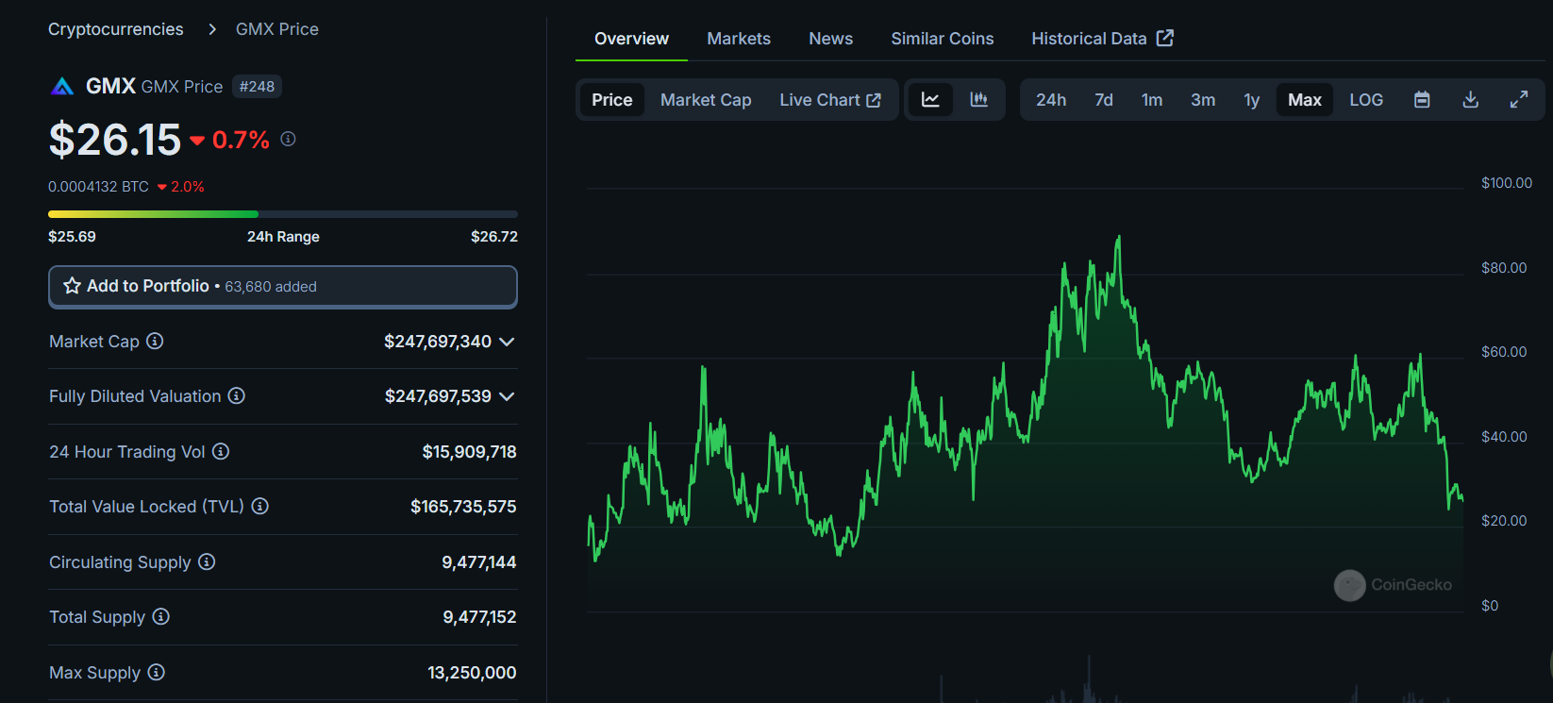The width and height of the screenshot is (1553, 703).
Task: Set chart range to 1y
Action: [x=1252, y=100]
